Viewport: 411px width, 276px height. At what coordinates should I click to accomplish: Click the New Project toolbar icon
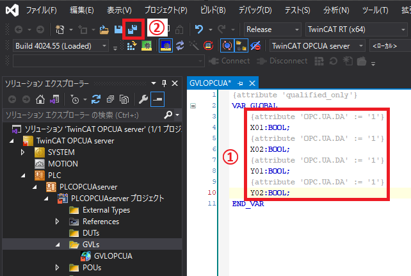pos(60,29)
